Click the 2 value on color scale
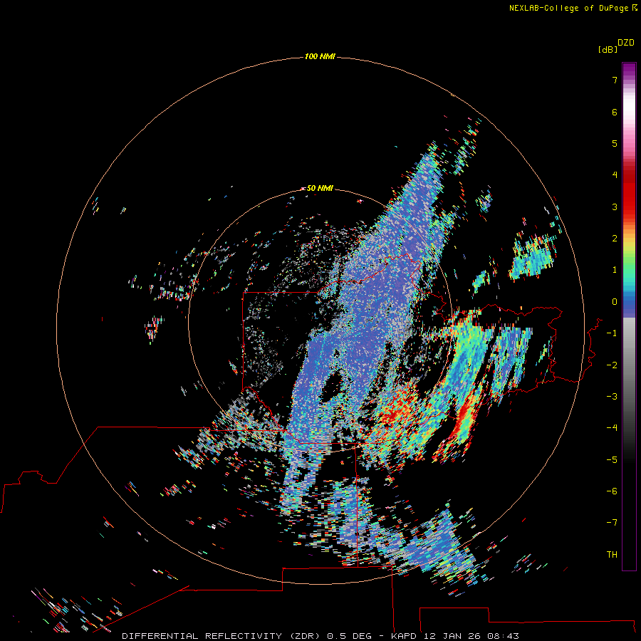This screenshot has width=641, height=641. [x=615, y=239]
